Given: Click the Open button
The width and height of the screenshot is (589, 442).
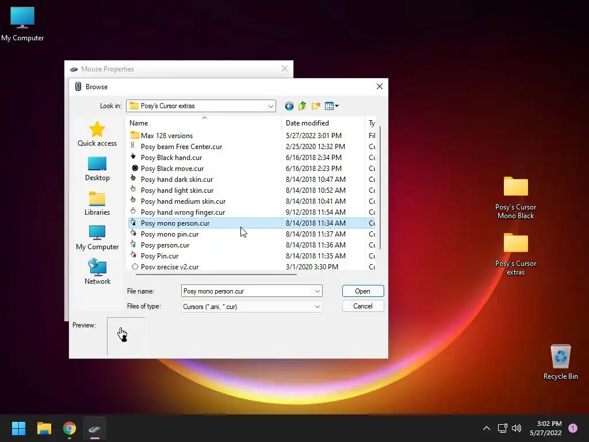Looking at the screenshot, I should [x=363, y=291].
